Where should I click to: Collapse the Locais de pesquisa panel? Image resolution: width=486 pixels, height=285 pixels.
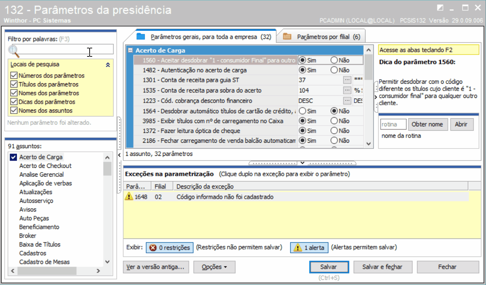(x=107, y=65)
